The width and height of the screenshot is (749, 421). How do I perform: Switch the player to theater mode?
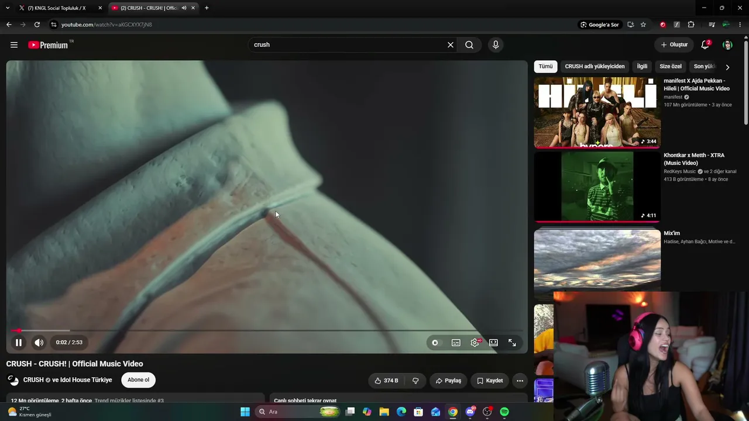(493, 343)
